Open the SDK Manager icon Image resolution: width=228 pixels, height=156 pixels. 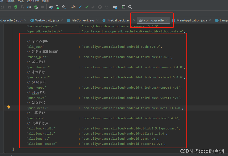pyautogui.click(x=64, y=7)
